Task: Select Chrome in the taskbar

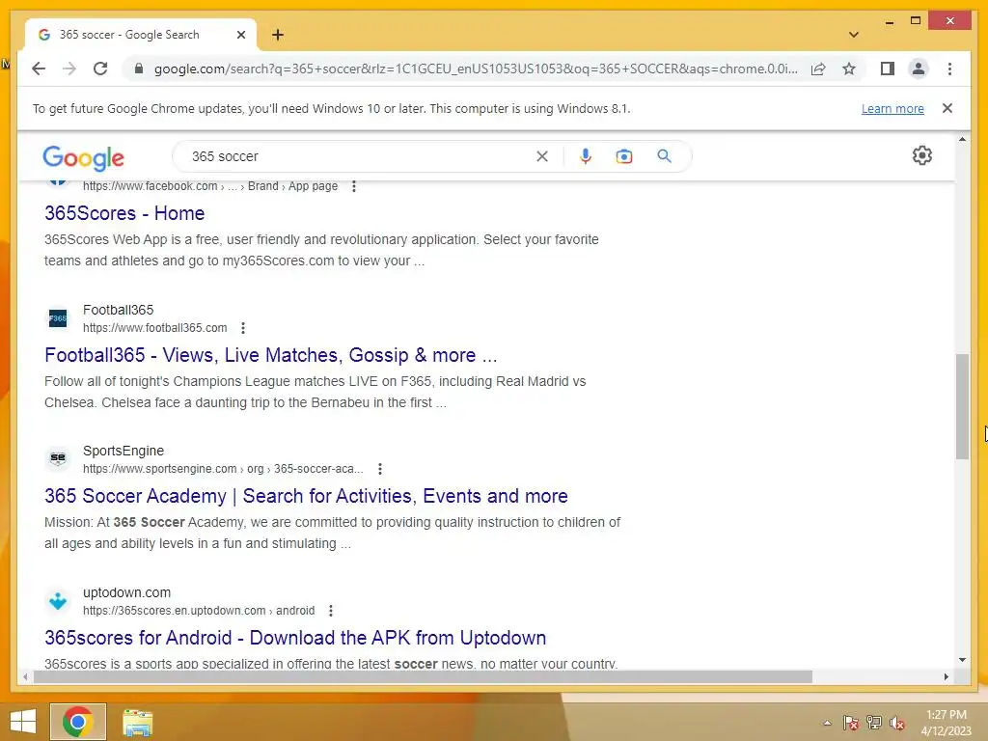Action: click(78, 722)
